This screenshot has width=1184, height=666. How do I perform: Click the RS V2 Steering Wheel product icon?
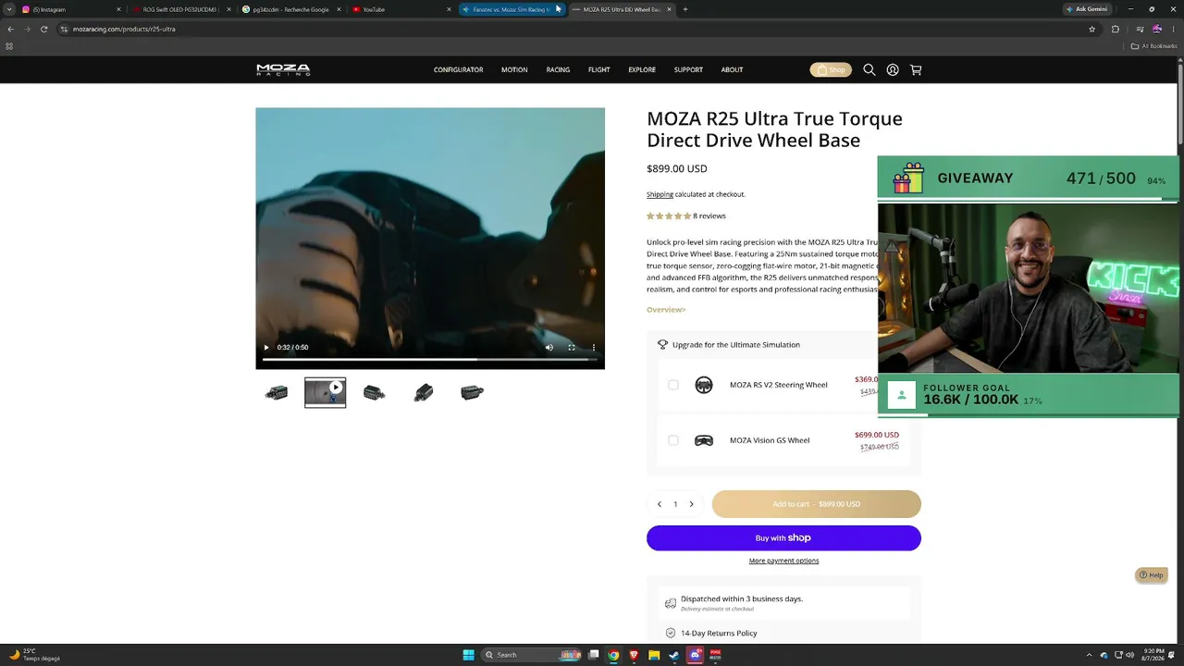coord(704,385)
